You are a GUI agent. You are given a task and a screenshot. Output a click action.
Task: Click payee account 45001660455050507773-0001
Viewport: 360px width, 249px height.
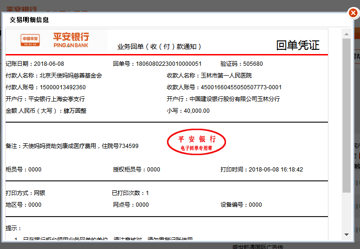tap(241, 87)
